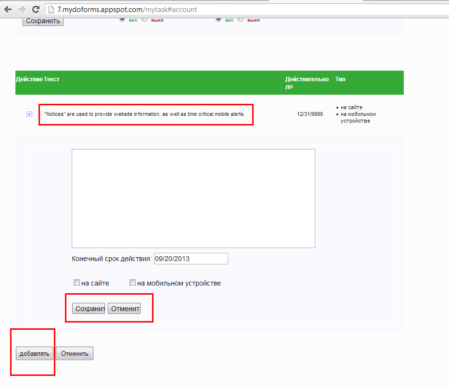Click the 'добавлять' button

point(34,354)
